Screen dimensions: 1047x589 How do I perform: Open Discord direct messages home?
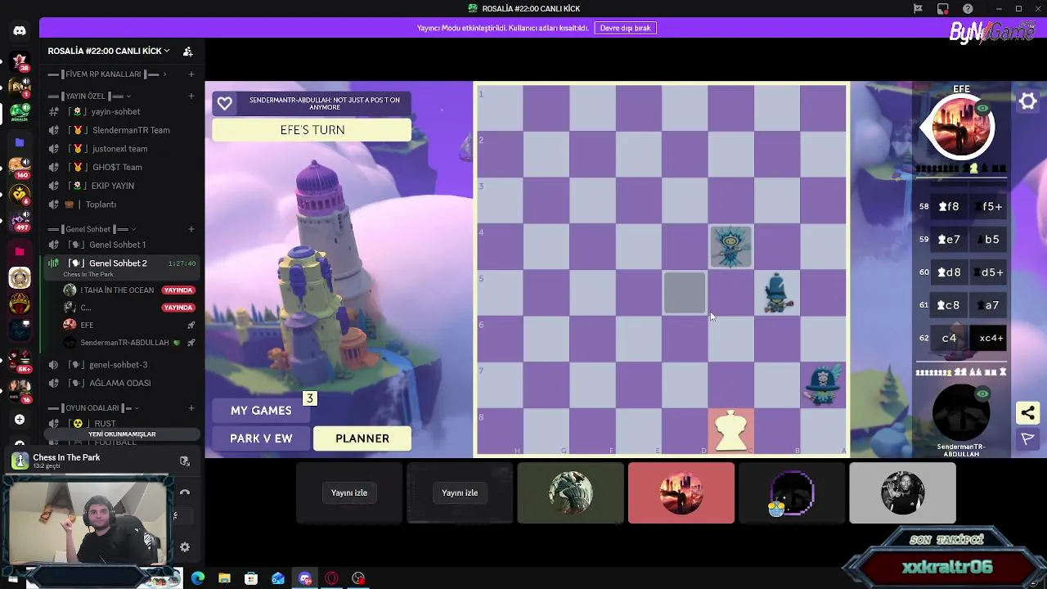tap(20, 30)
